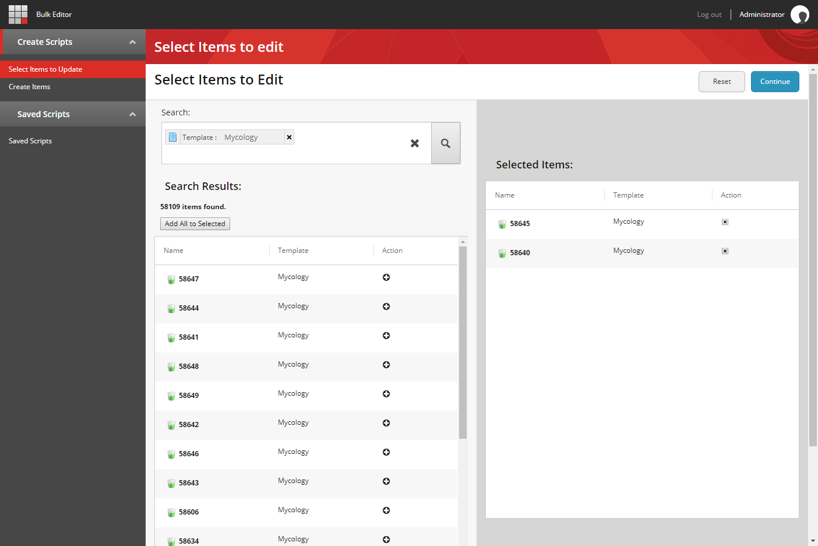The height and width of the screenshot is (546, 818).
Task: Select the row named 58646
Action: point(306,455)
